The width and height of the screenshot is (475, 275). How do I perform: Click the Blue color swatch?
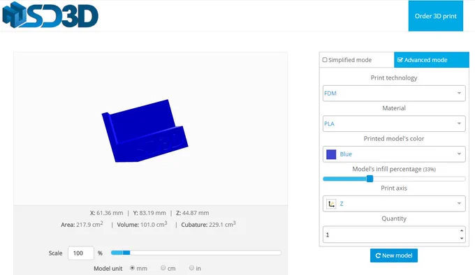(x=331, y=154)
